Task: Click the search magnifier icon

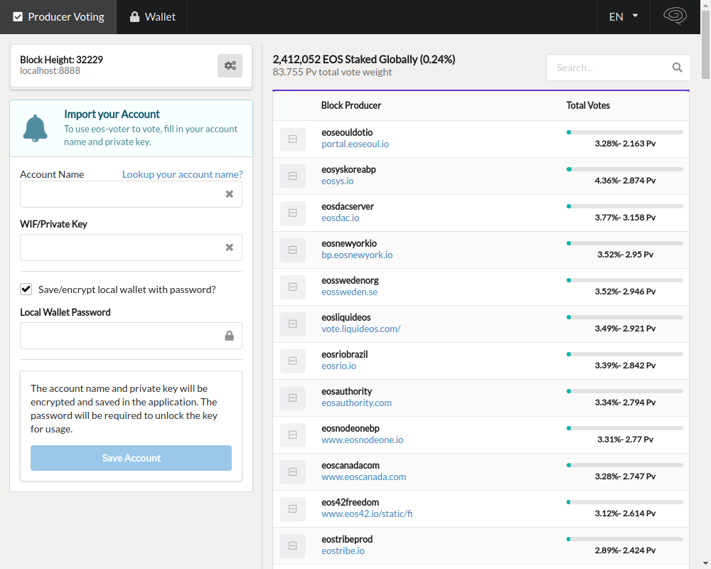Action: 677,68
